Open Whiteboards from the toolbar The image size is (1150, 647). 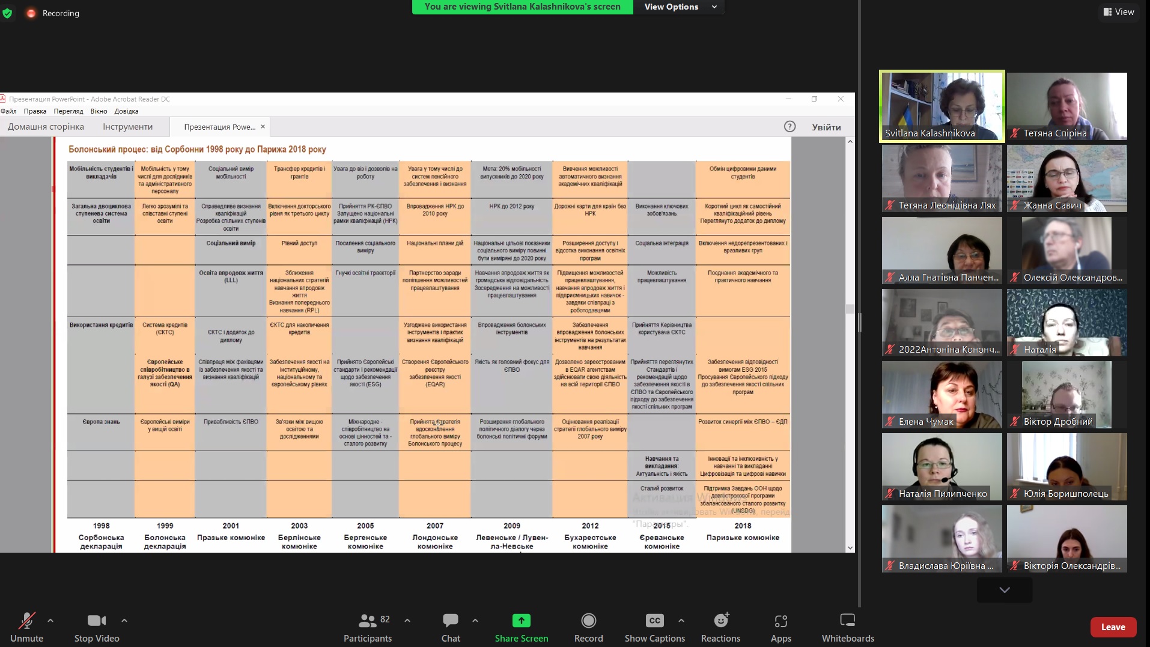click(847, 621)
